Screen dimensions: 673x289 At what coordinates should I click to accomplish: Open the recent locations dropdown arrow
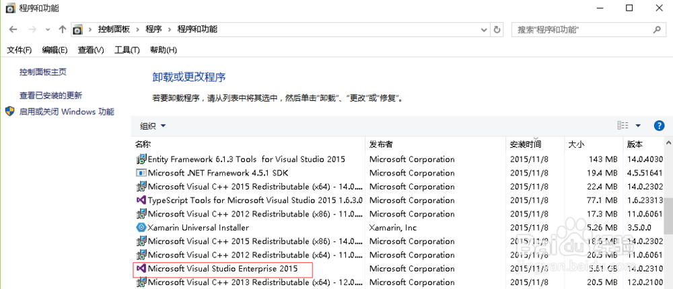point(48,30)
